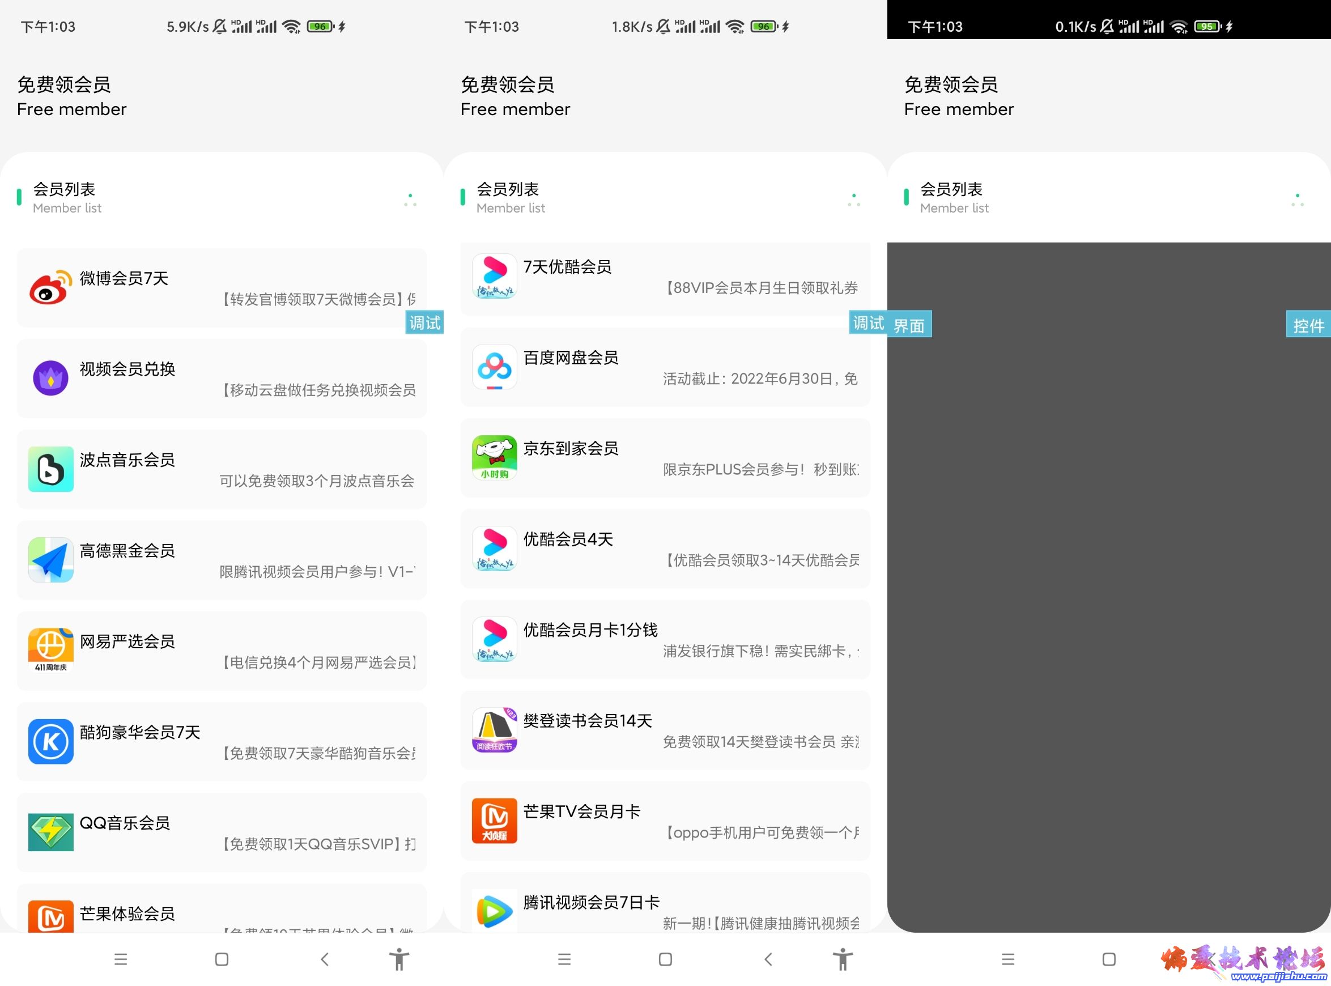Tap the Weibo eye logo icon
The image size is (1331, 986).
tap(50, 288)
